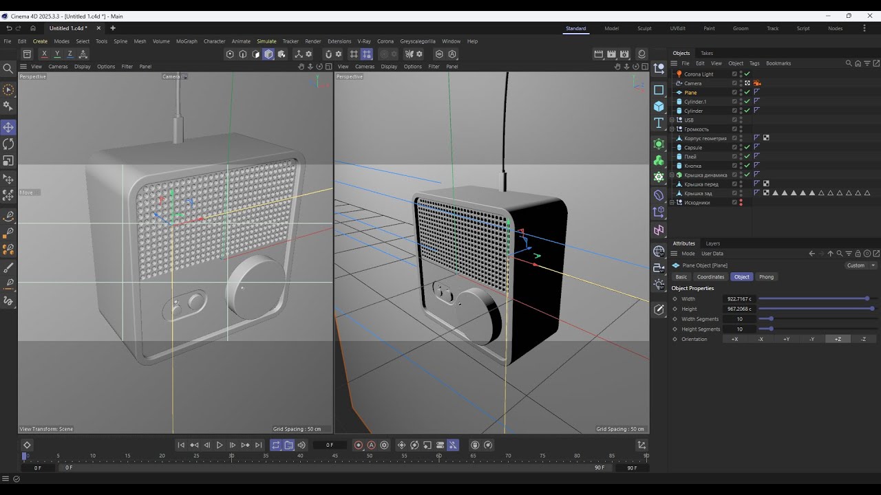This screenshot has height=495, width=881.
Task: Click the coordinate system icon beside Z axis
Action: (82, 54)
